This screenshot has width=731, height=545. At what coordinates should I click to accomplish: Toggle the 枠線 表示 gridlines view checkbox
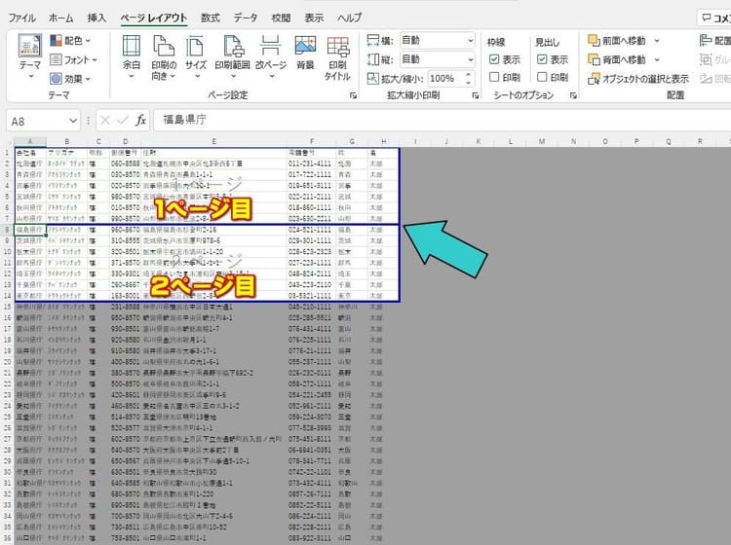point(494,59)
